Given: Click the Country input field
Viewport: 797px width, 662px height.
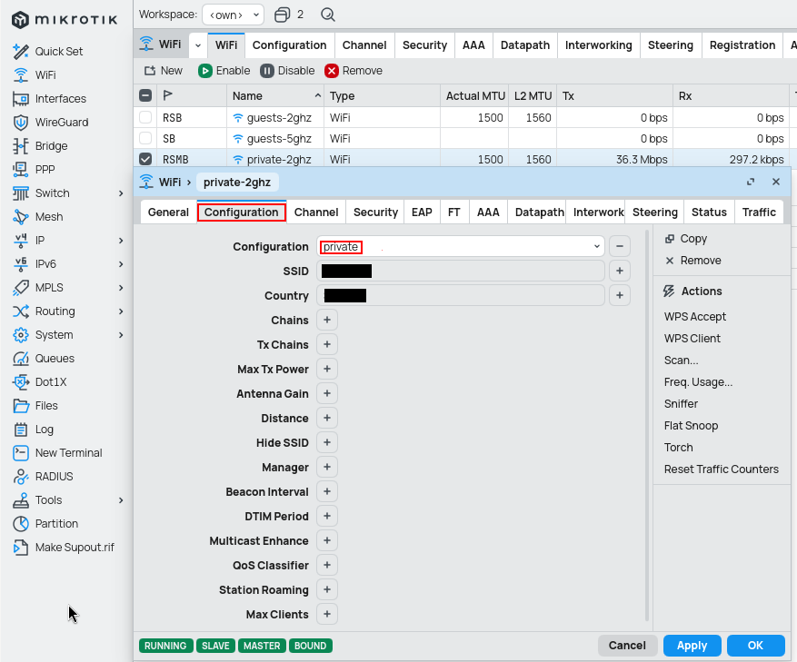Looking at the screenshot, I should click(461, 295).
